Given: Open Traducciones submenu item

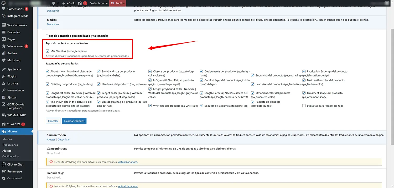Looking at the screenshot, I should click(x=10, y=145).
